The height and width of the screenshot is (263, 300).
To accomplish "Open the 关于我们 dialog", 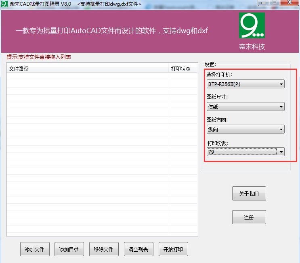I will click(x=249, y=194).
